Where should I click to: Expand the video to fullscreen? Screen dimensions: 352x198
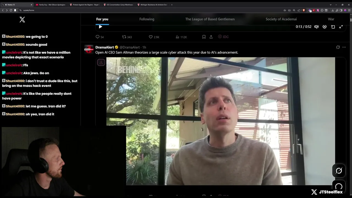[x=341, y=27]
